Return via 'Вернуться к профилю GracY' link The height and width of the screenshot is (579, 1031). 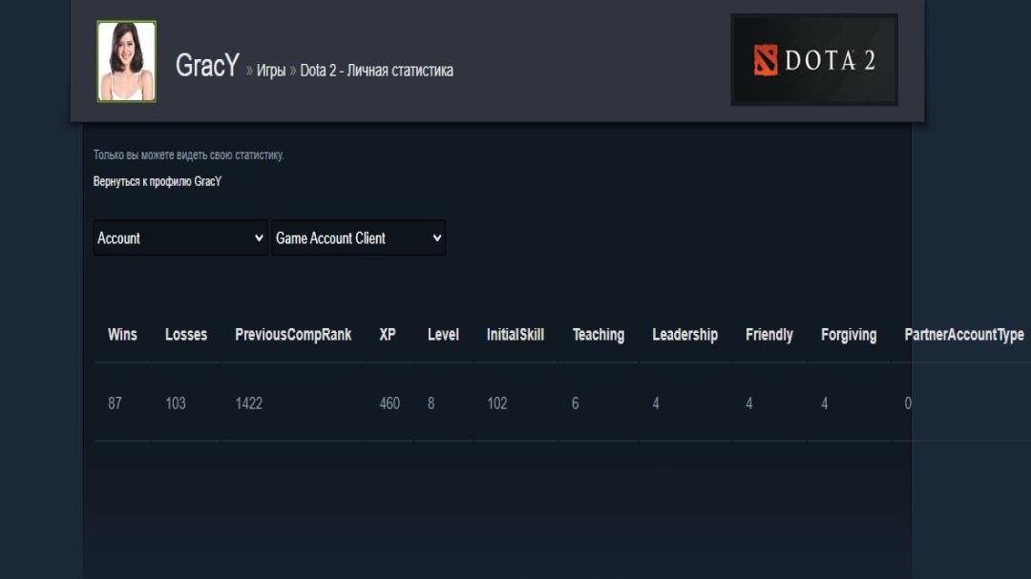[158, 181]
